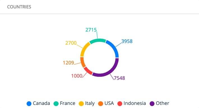Select the green donut segment for France
199x108 pixels.
[98, 41]
